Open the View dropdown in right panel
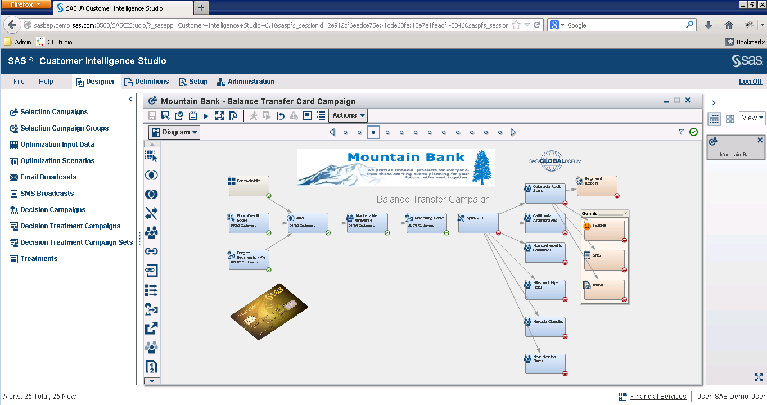This screenshot has width=767, height=405. click(x=752, y=118)
